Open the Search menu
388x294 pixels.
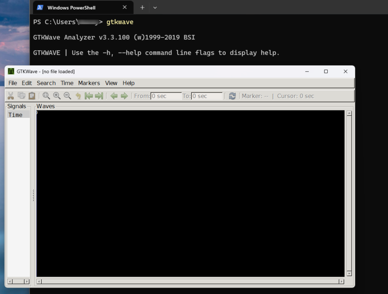[x=46, y=83]
